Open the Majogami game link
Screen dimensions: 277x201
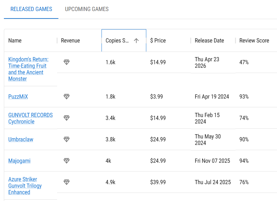pyautogui.click(x=19, y=161)
